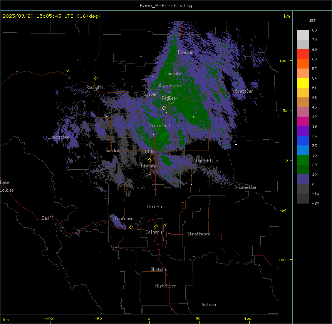
Task: Click the Vulcan label
Action: coord(209,305)
